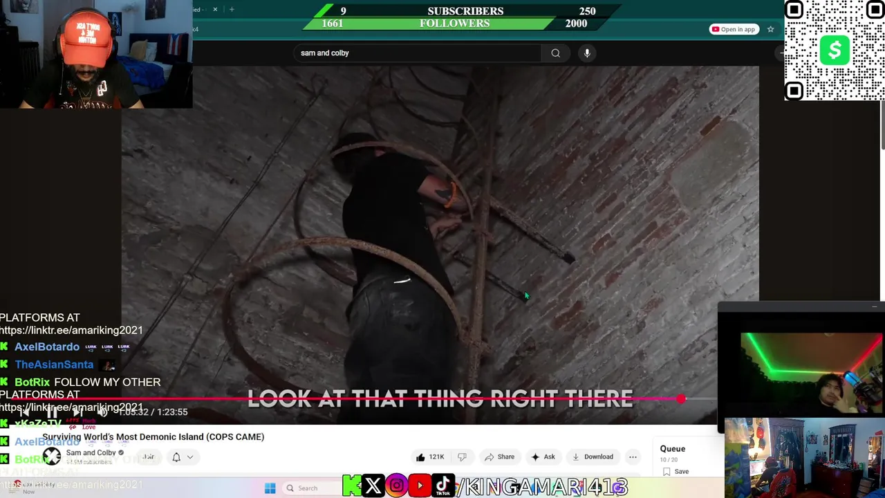Image resolution: width=885 pixels, height=498 pixels.
Task: Dislike the video with thumbs-down icon
Action: [x=462, y=457]
